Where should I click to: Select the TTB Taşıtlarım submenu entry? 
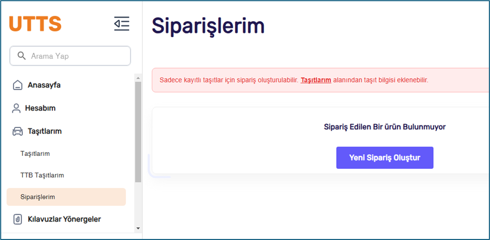[42, 175]
